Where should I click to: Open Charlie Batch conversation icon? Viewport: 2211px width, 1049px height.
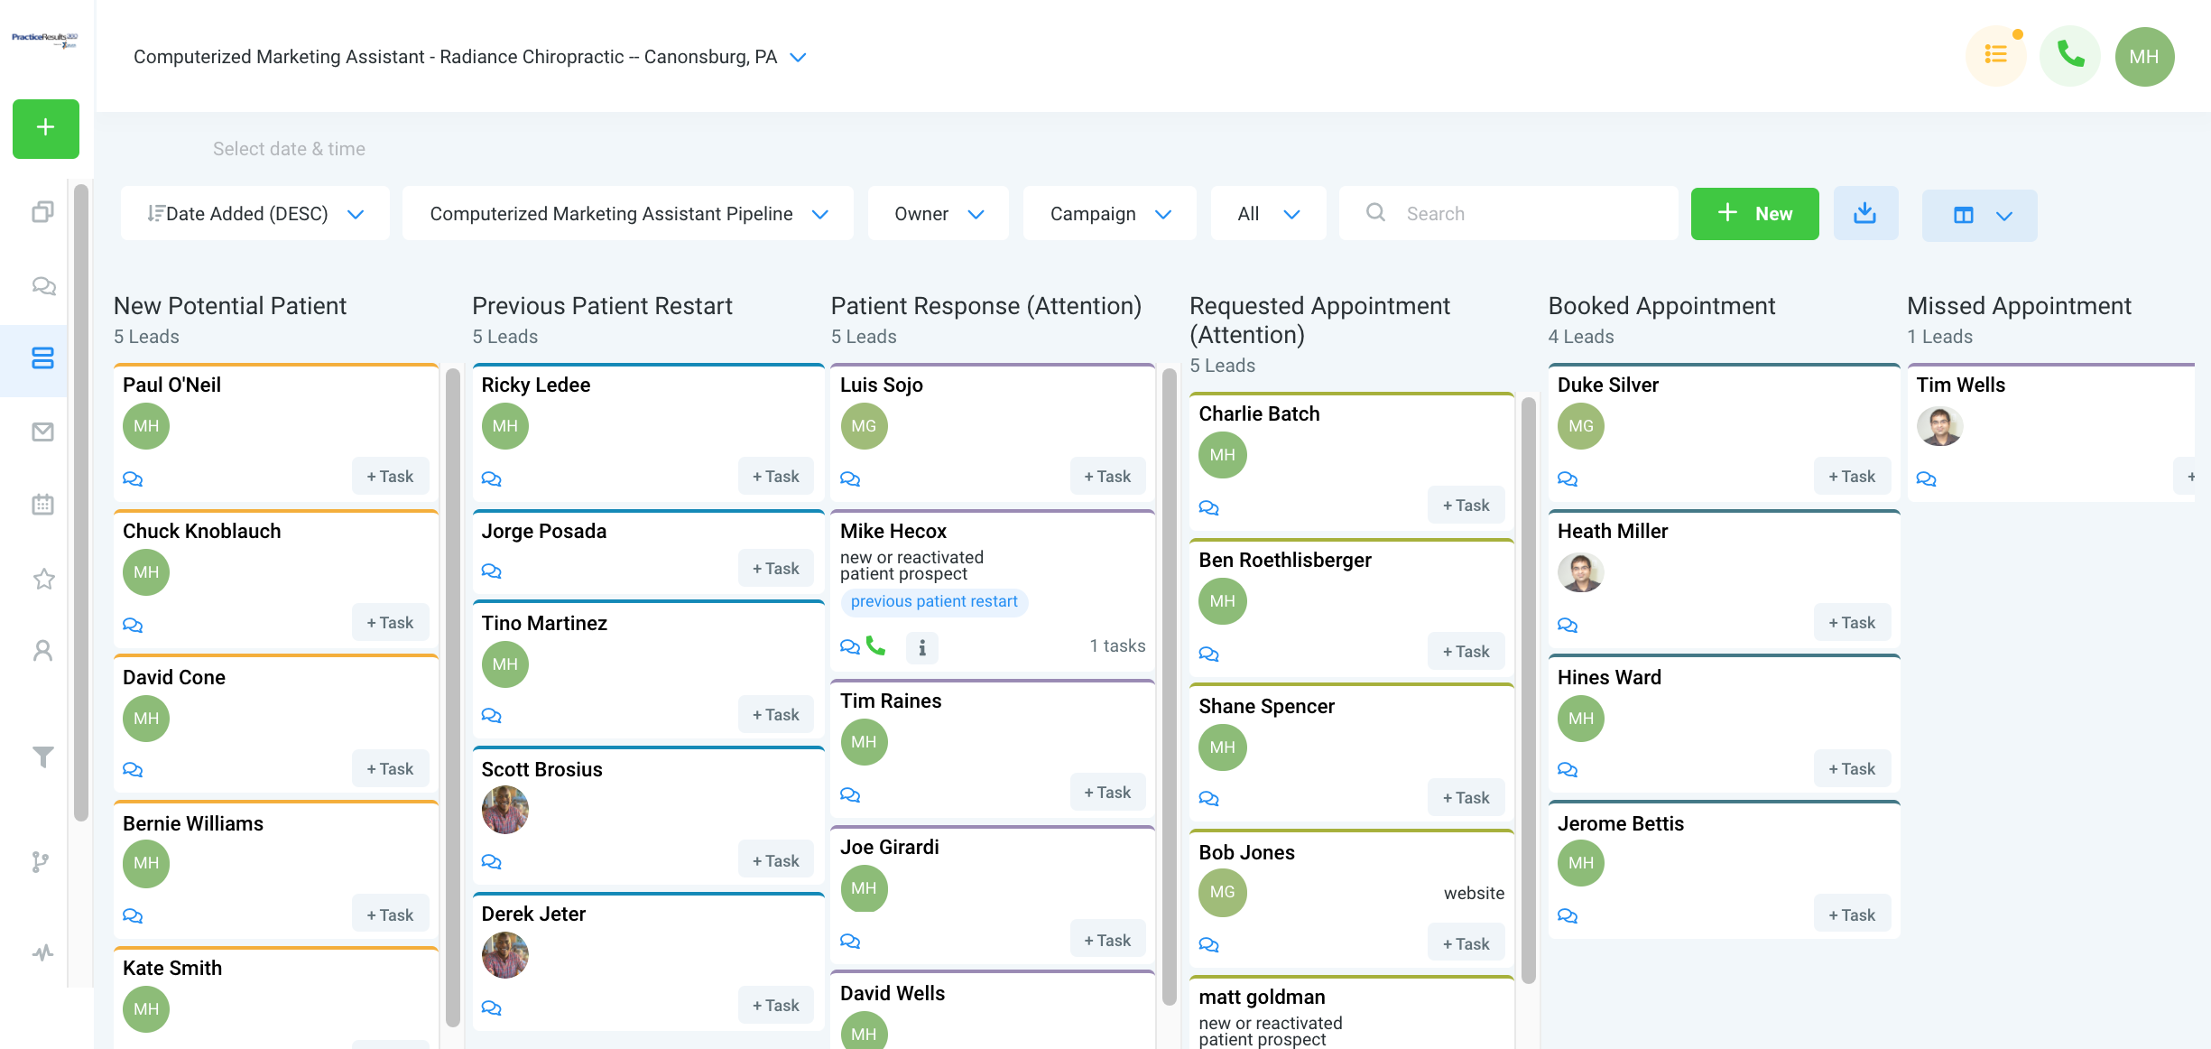coord(1208,507)
